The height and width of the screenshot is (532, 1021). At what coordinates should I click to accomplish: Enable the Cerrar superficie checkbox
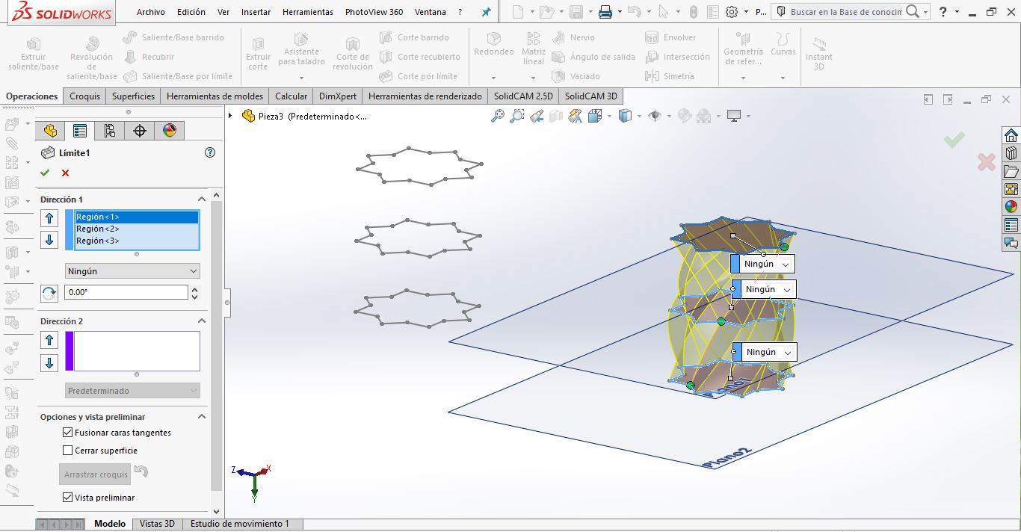(x=68, y=451)
